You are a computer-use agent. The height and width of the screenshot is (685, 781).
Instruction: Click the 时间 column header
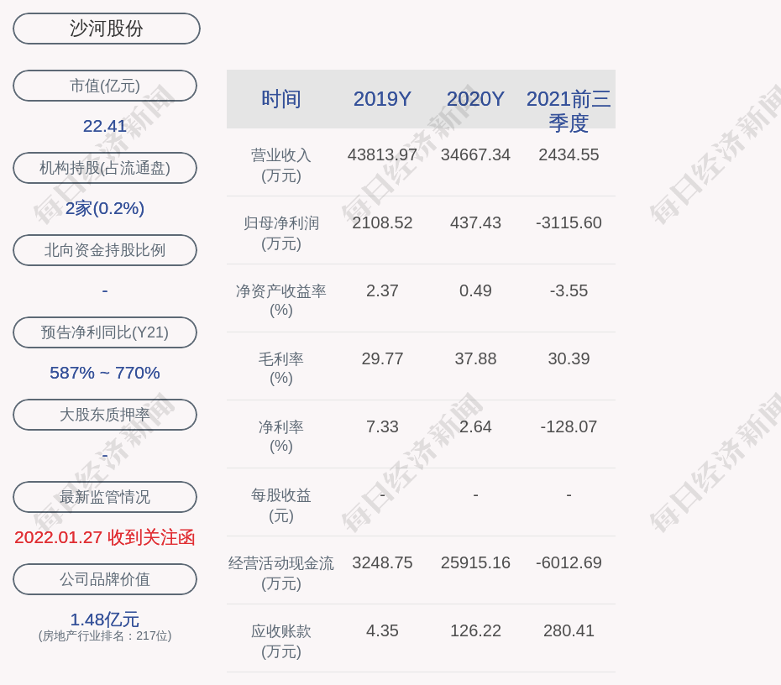(x=281, y=99)
